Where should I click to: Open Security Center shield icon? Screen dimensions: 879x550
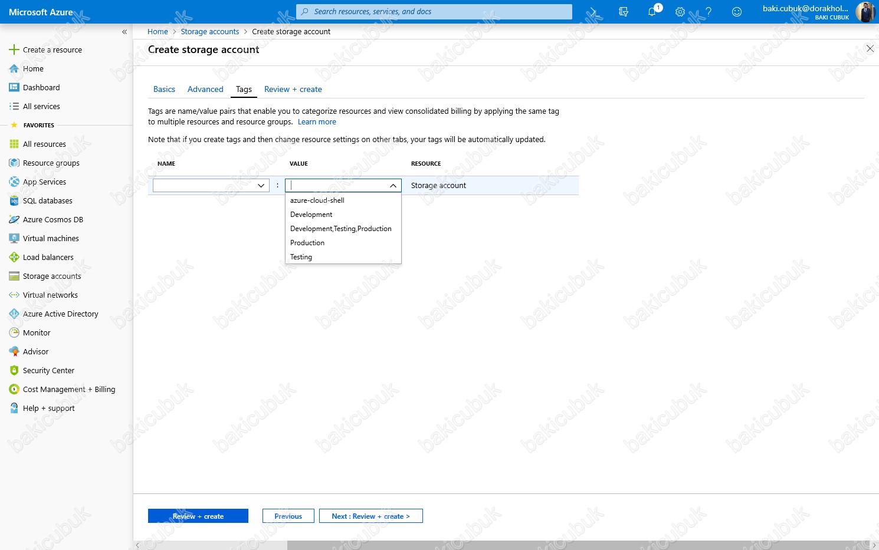[x=14, y=371]
